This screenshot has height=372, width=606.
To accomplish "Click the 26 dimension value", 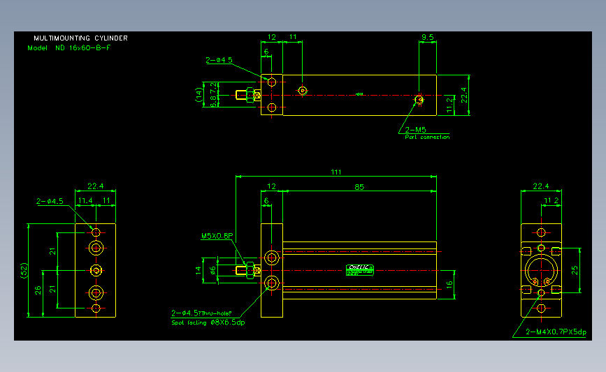I will [38, 290].
